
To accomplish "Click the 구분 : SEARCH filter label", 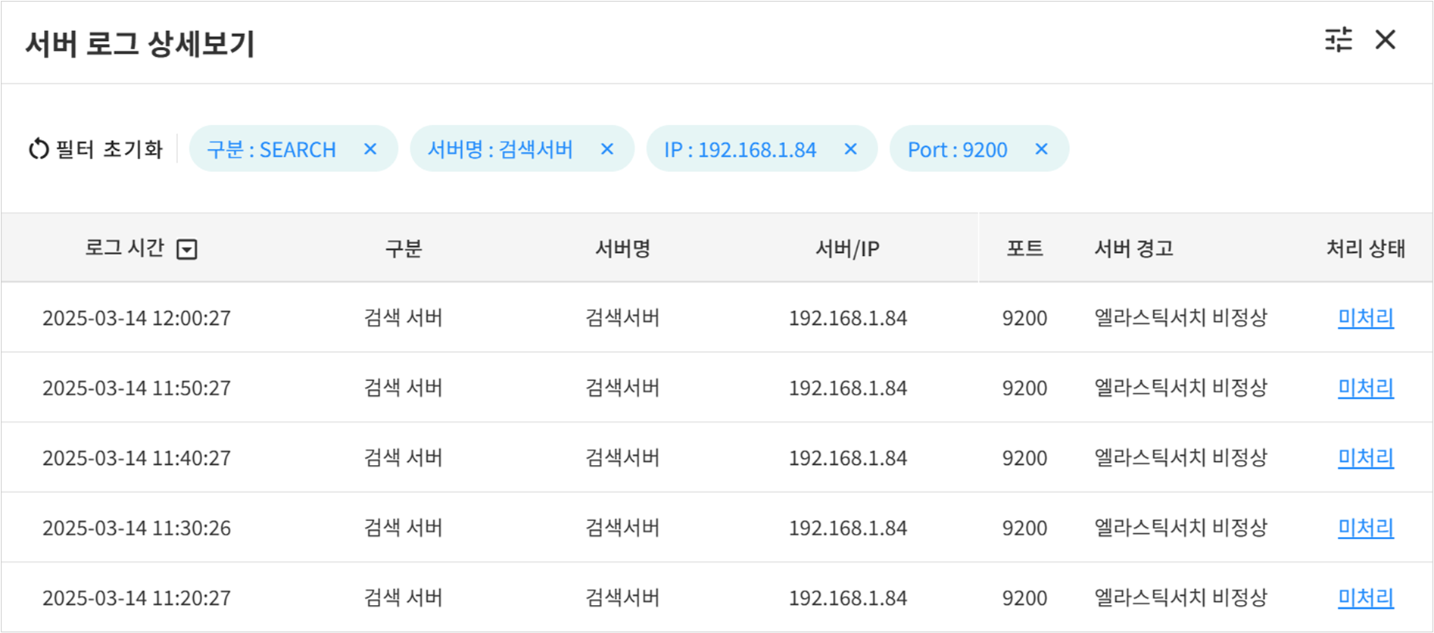I will [271, 149].
